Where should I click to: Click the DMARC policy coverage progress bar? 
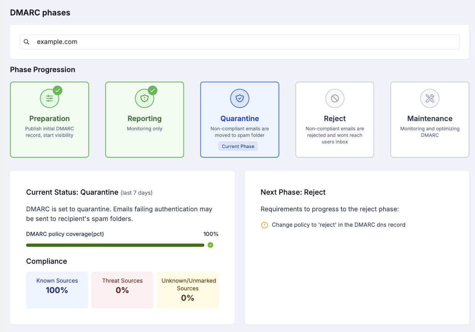click(x=115, y=245)
